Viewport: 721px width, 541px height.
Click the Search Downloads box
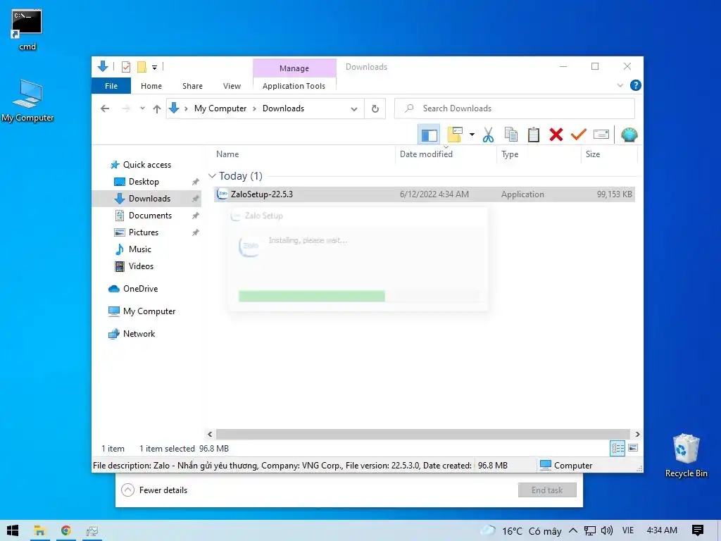coord(515,108)
